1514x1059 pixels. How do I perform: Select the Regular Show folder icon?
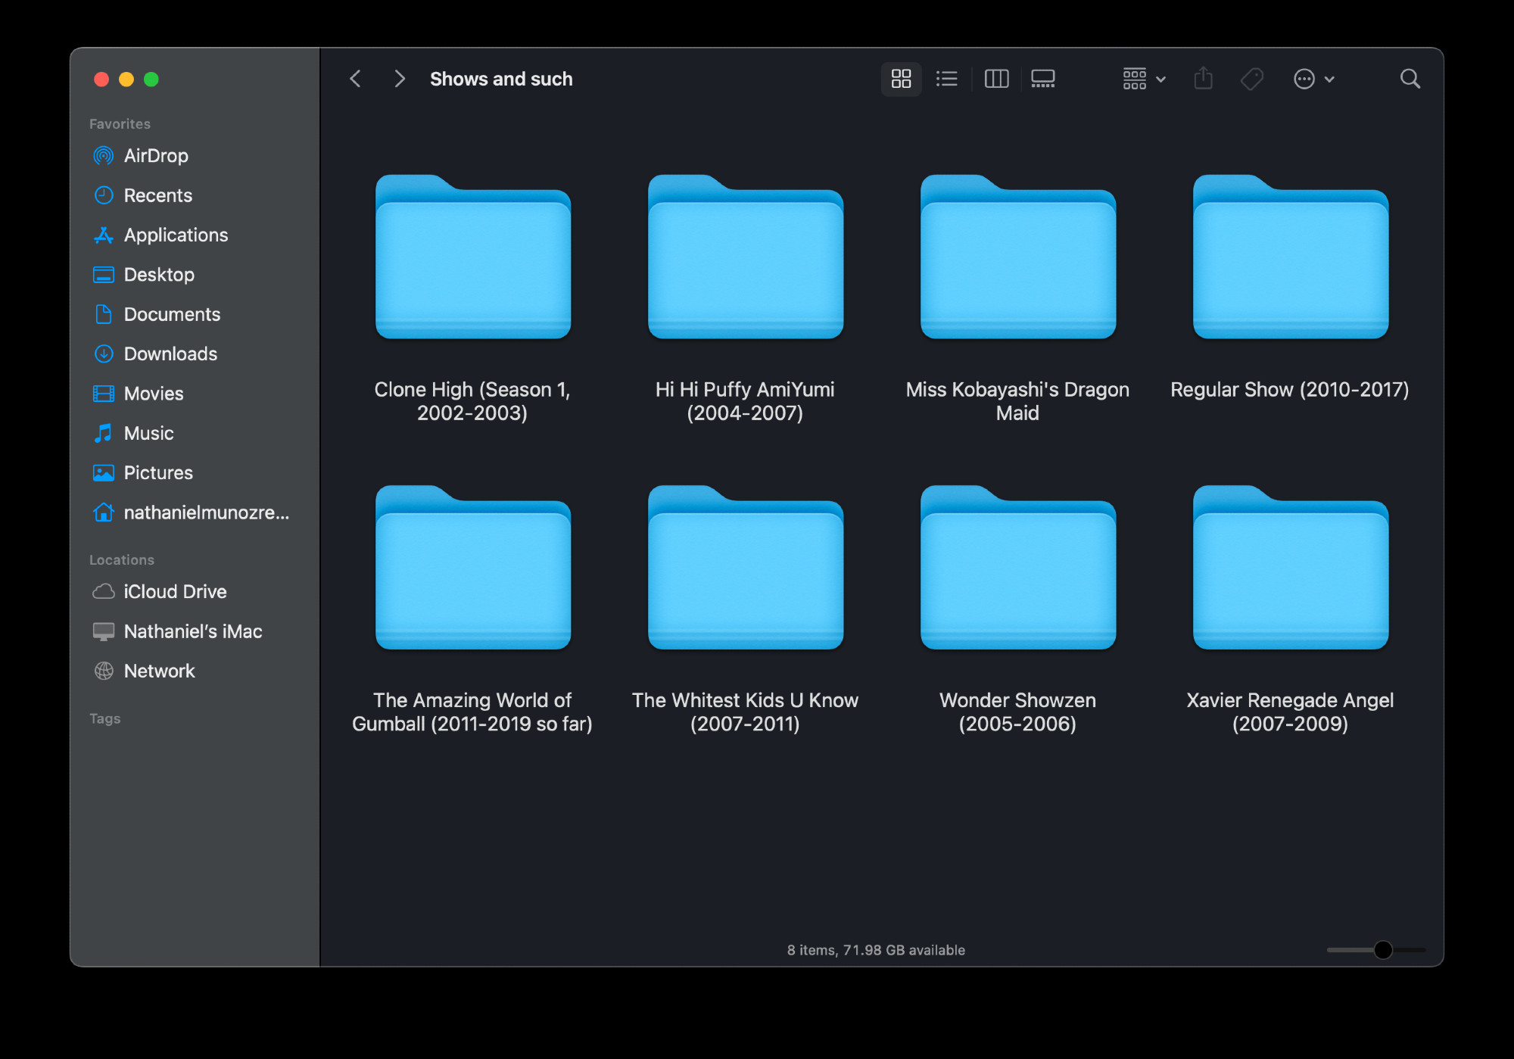1291,257
